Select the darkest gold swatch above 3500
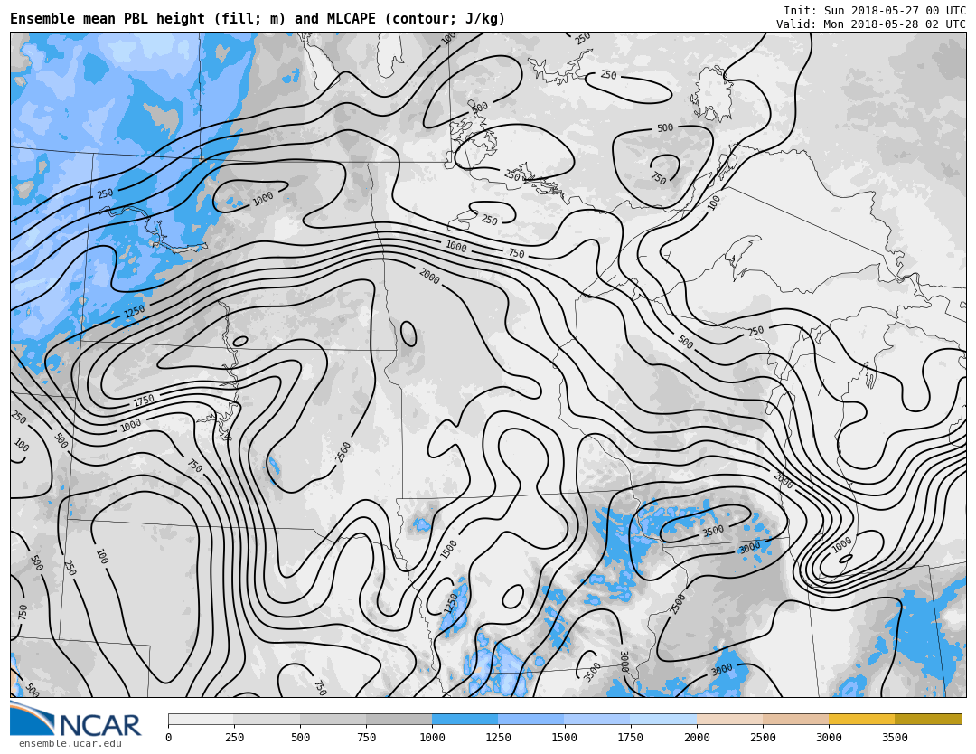976x754 pixels. click(928, 720)
